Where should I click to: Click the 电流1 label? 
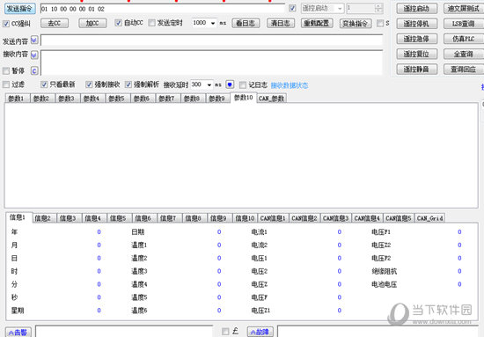(259, 231)
